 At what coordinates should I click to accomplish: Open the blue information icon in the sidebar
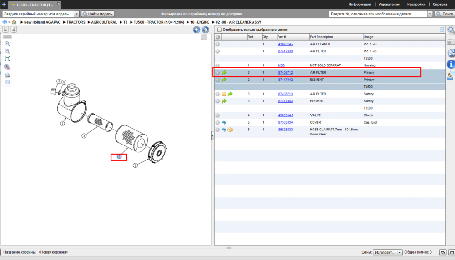tap(451, 64)
